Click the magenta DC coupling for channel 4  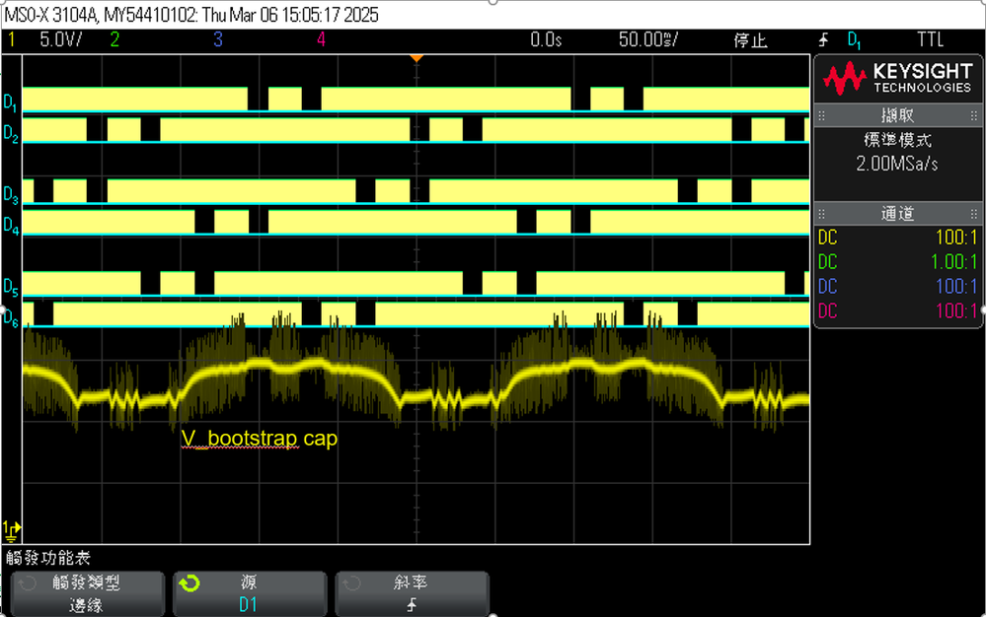point(827,310)
